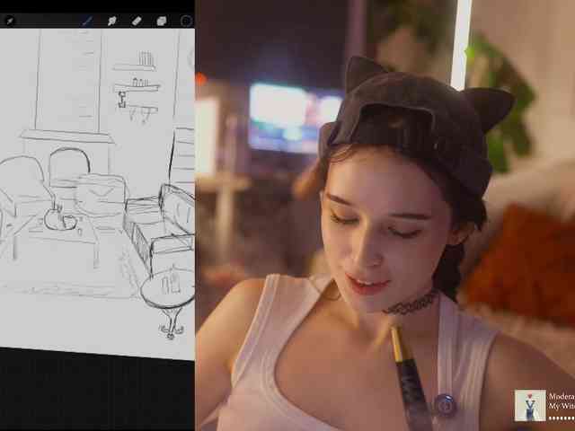Click the now-playing album art thumbnail

(530, 406)
